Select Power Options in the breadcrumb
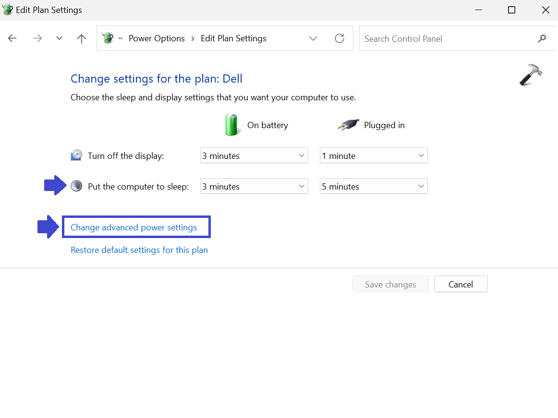Screen dimensions: 558x418 point(157,38)
